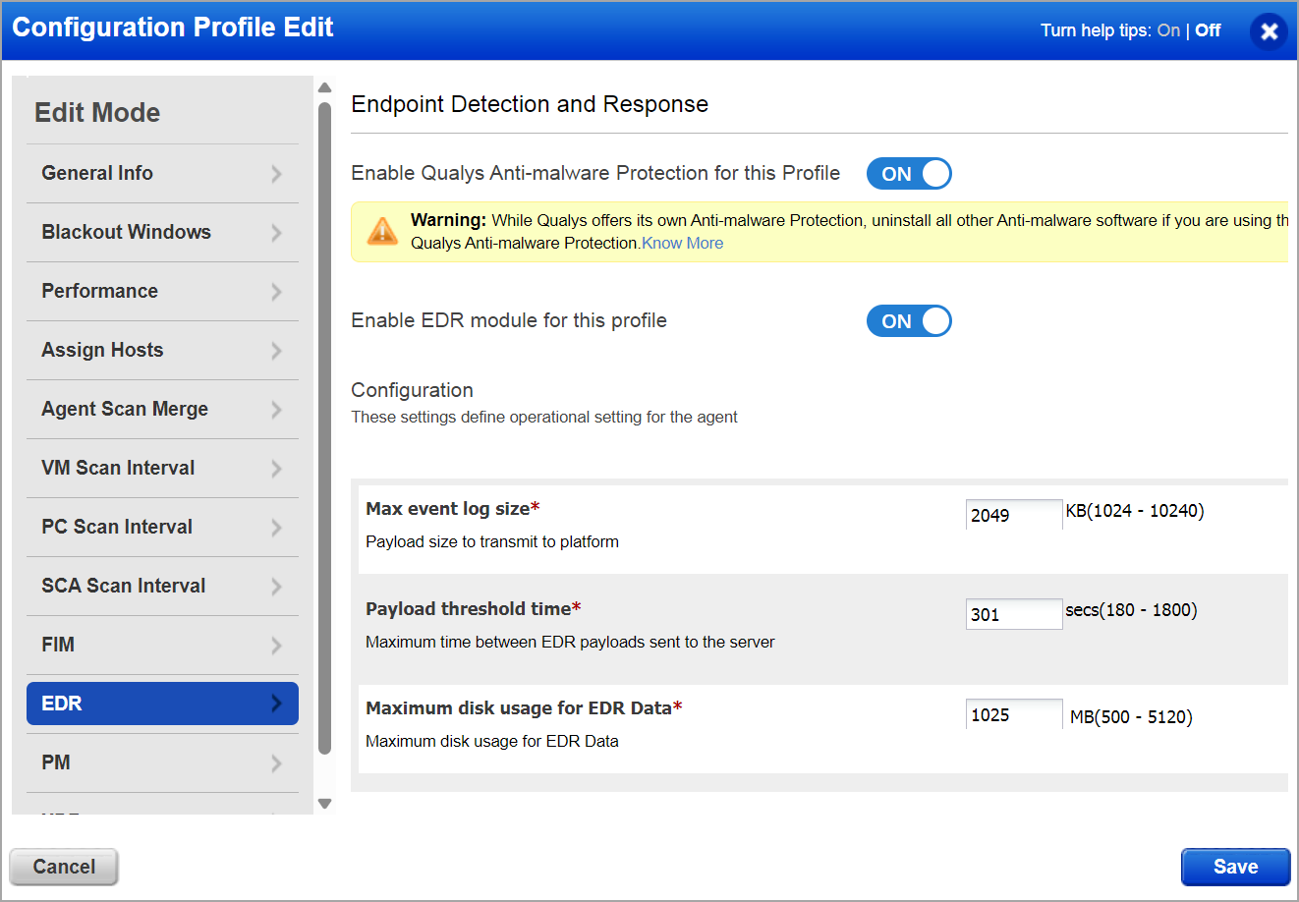
Task: Open the Know More link
Action: coord(683,244)
